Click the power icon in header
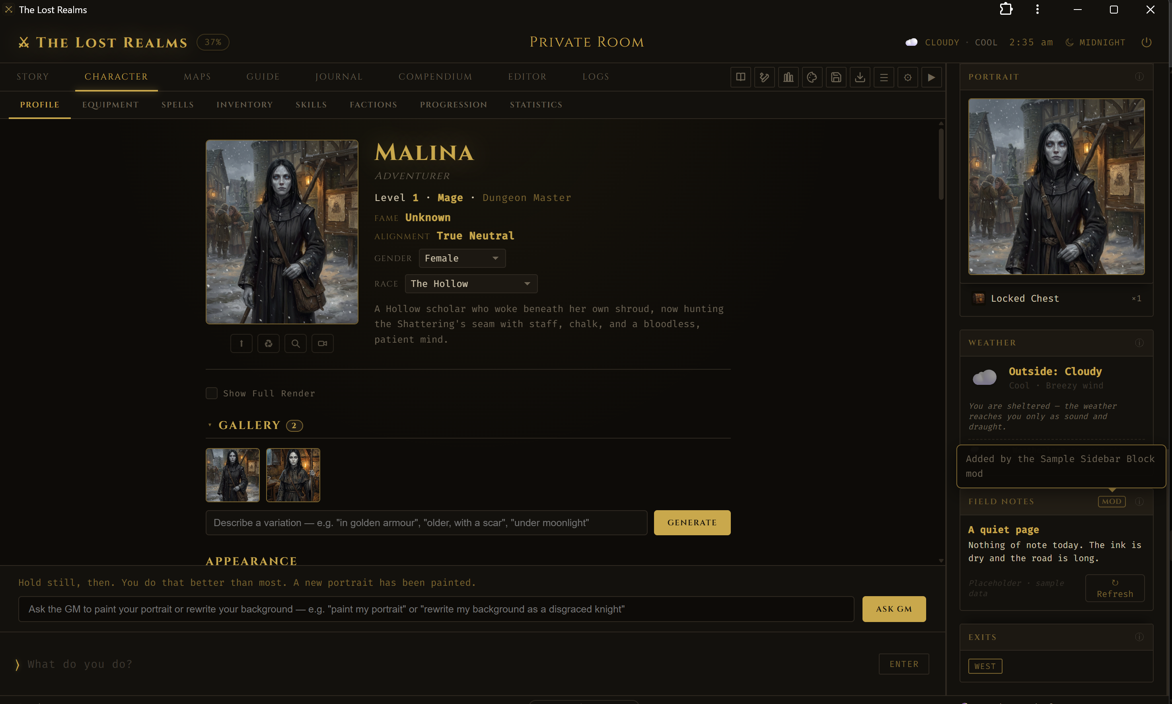 click(1147, 42)
